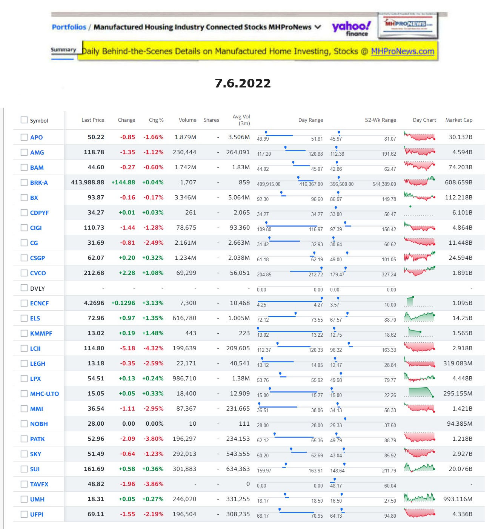Open the SKY ticker link
This screenshot has height=529, width=501.
coord(35,454)
